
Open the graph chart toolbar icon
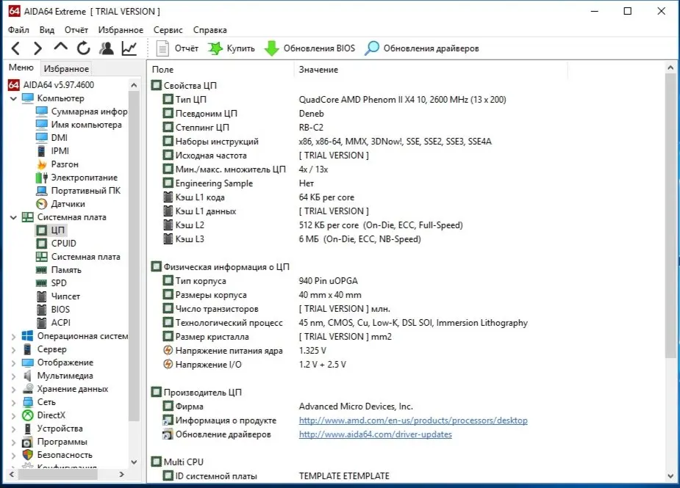(x=129, y=48)
